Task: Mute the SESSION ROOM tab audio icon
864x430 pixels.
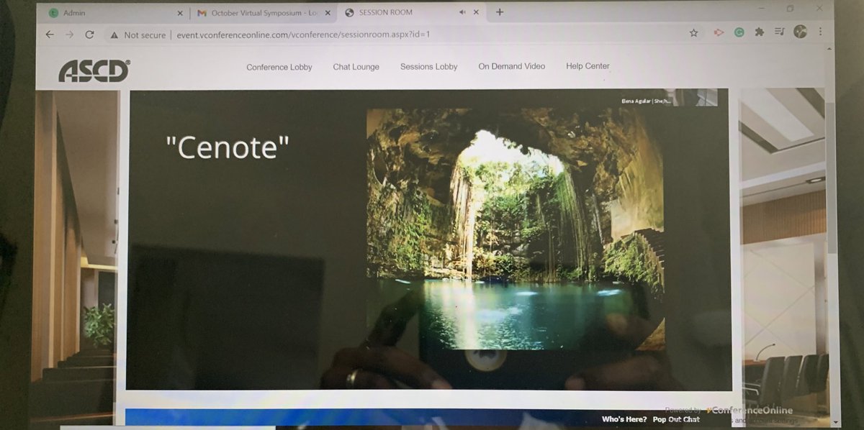Action: pos(462,12)
